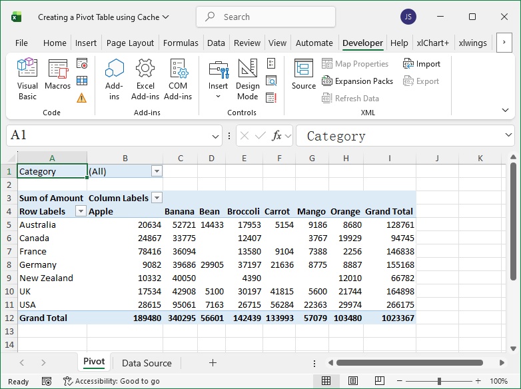Switch to the Page Layout tab
Viewport: 521px width, 389px height.
point(130,43)
